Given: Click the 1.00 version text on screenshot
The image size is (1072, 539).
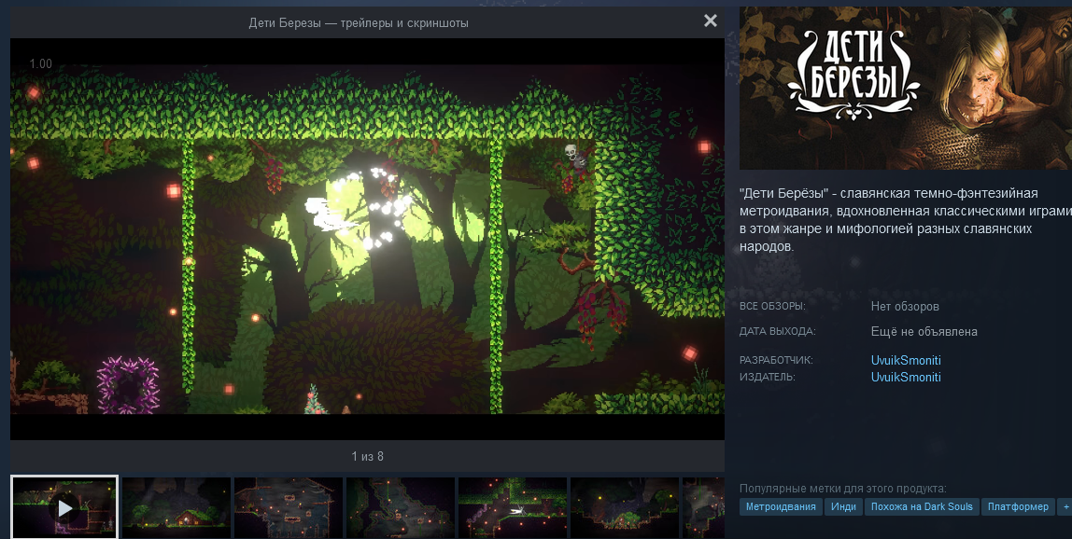Looking at the screenshot, I should 40,63.
